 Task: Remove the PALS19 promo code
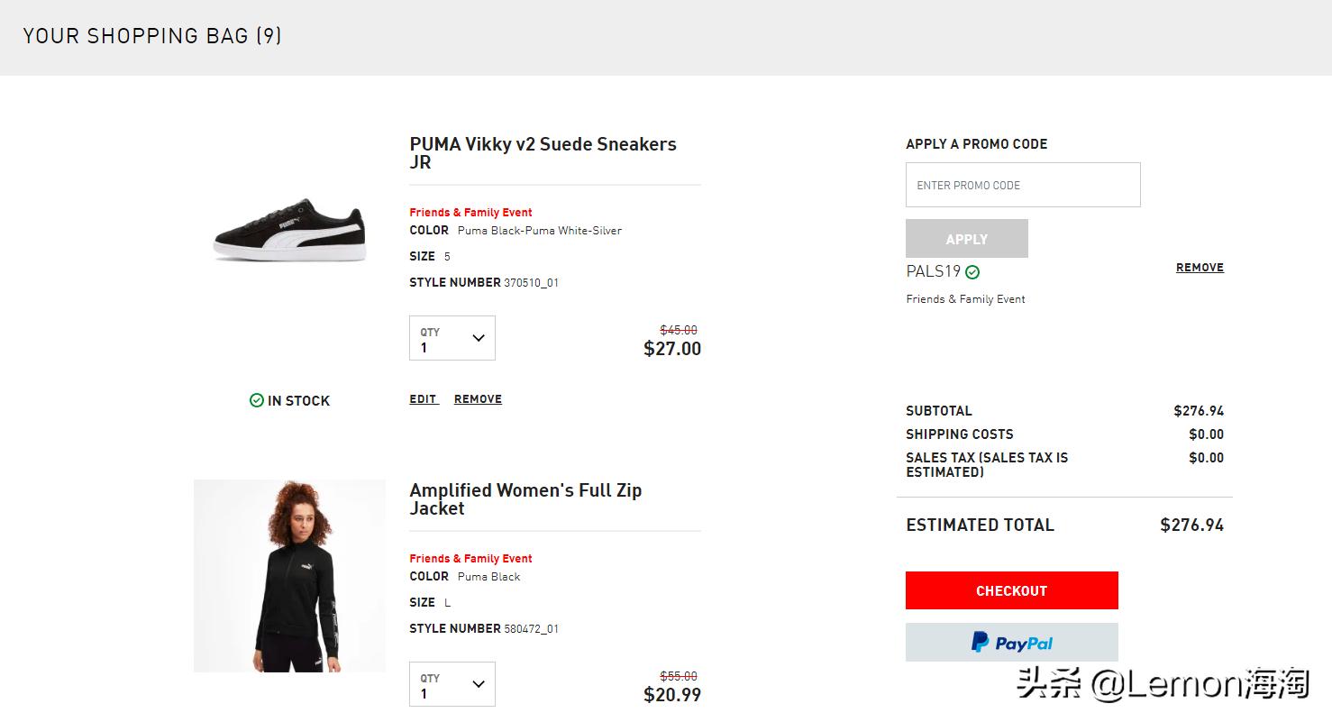coord(1200,268)
